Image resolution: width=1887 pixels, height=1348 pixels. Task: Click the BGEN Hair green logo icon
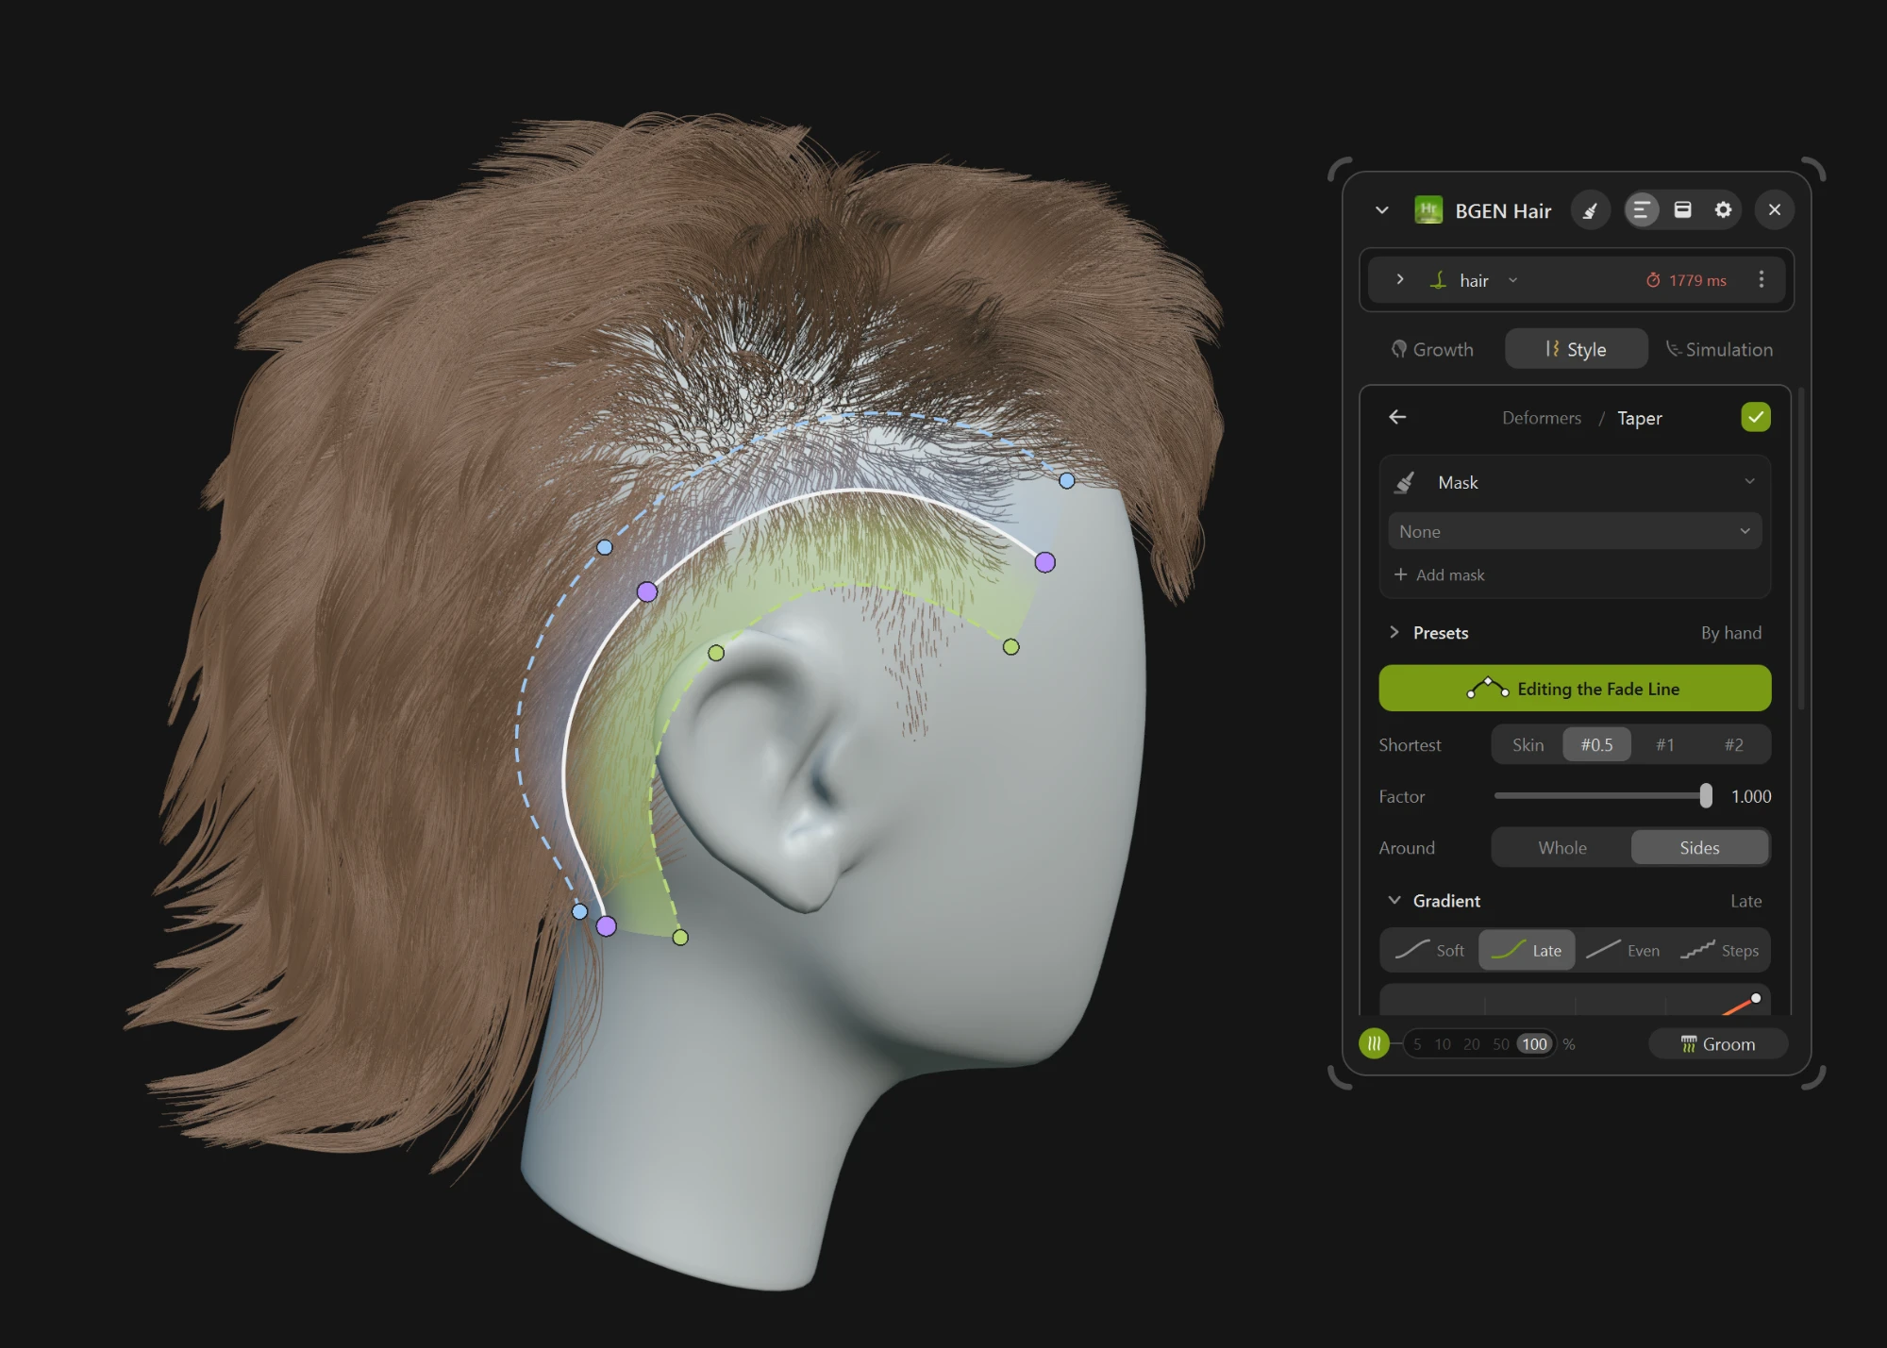pos(1428,210)
